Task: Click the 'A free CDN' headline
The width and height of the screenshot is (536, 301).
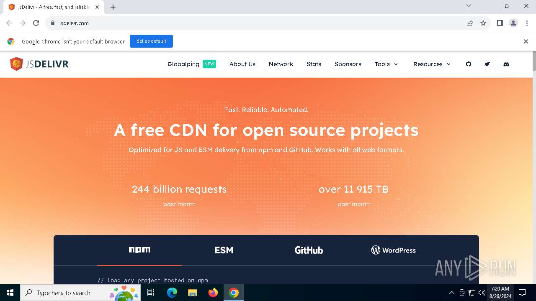Action: click(x=266, y=130)
